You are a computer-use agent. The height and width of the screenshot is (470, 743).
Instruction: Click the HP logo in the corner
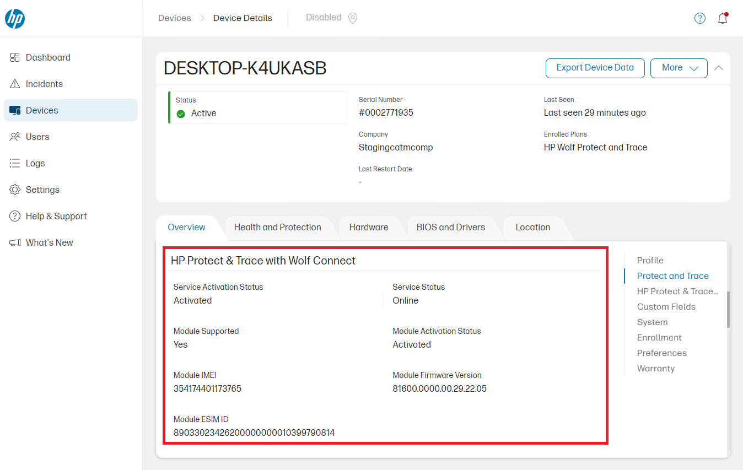pyautogui.click(x=15, y=18)
